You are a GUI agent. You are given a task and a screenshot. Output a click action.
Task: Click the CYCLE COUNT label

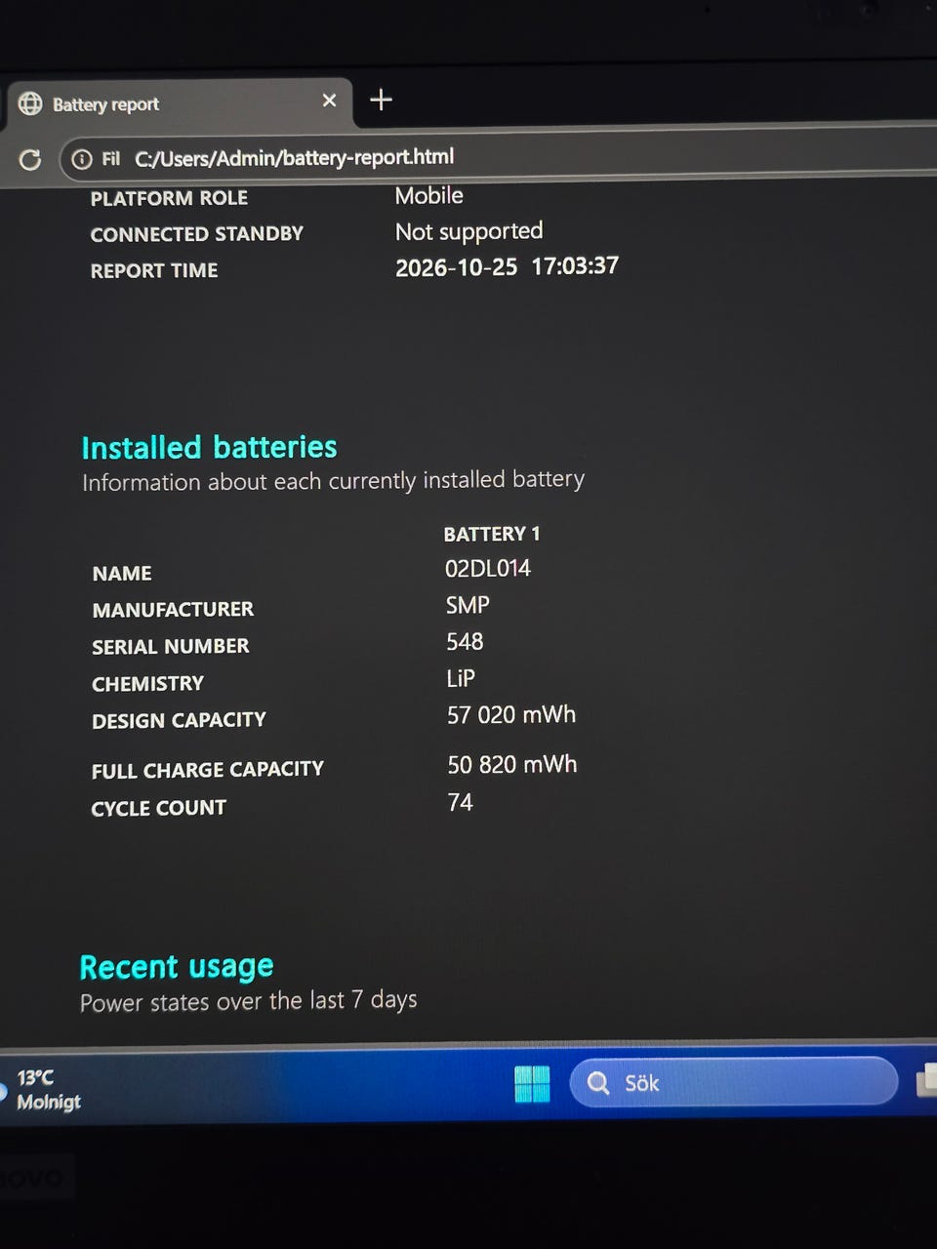[159, 808]
